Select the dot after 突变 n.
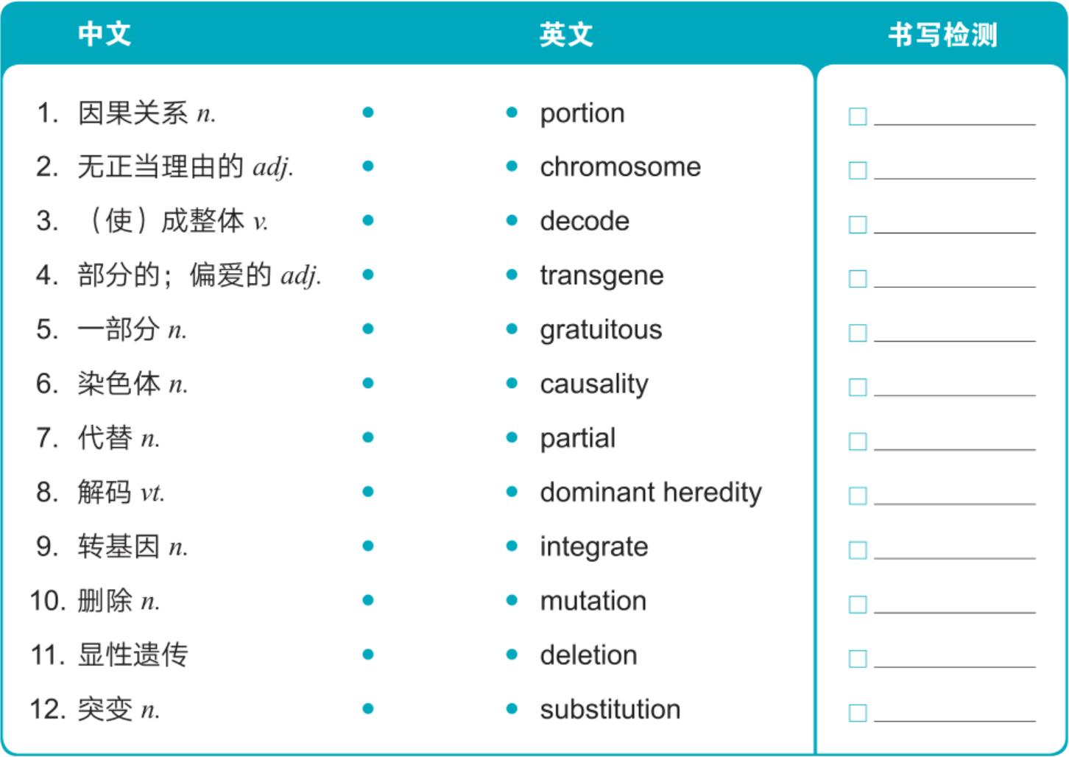 [x=368, y=709]
